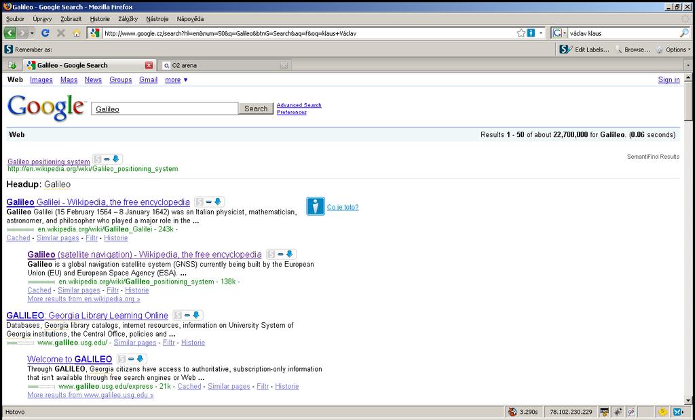Open More results from en.wikipedia.org link
The image size is (695, 420).
83,299
